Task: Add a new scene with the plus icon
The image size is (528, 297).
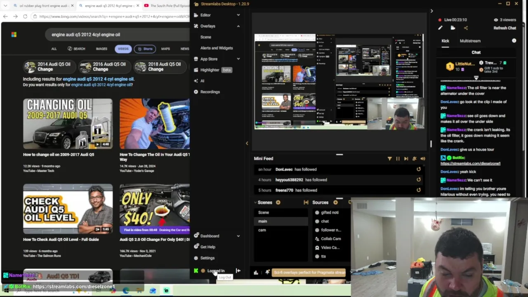Action: [278, 203]
